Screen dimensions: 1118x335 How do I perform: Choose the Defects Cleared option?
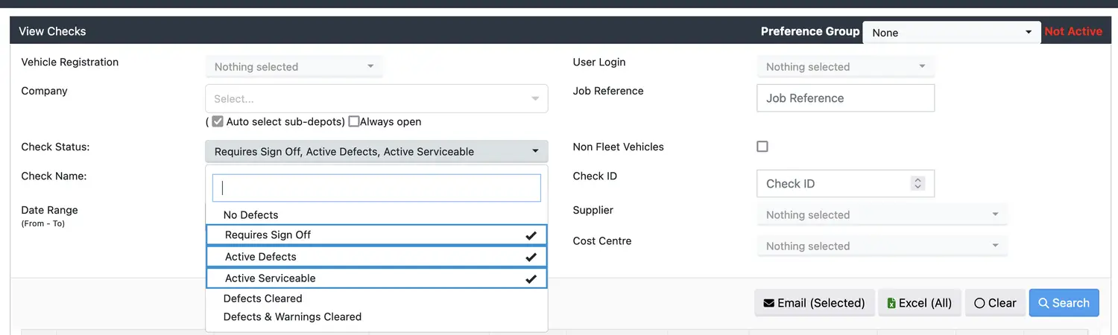click(262, 299)
